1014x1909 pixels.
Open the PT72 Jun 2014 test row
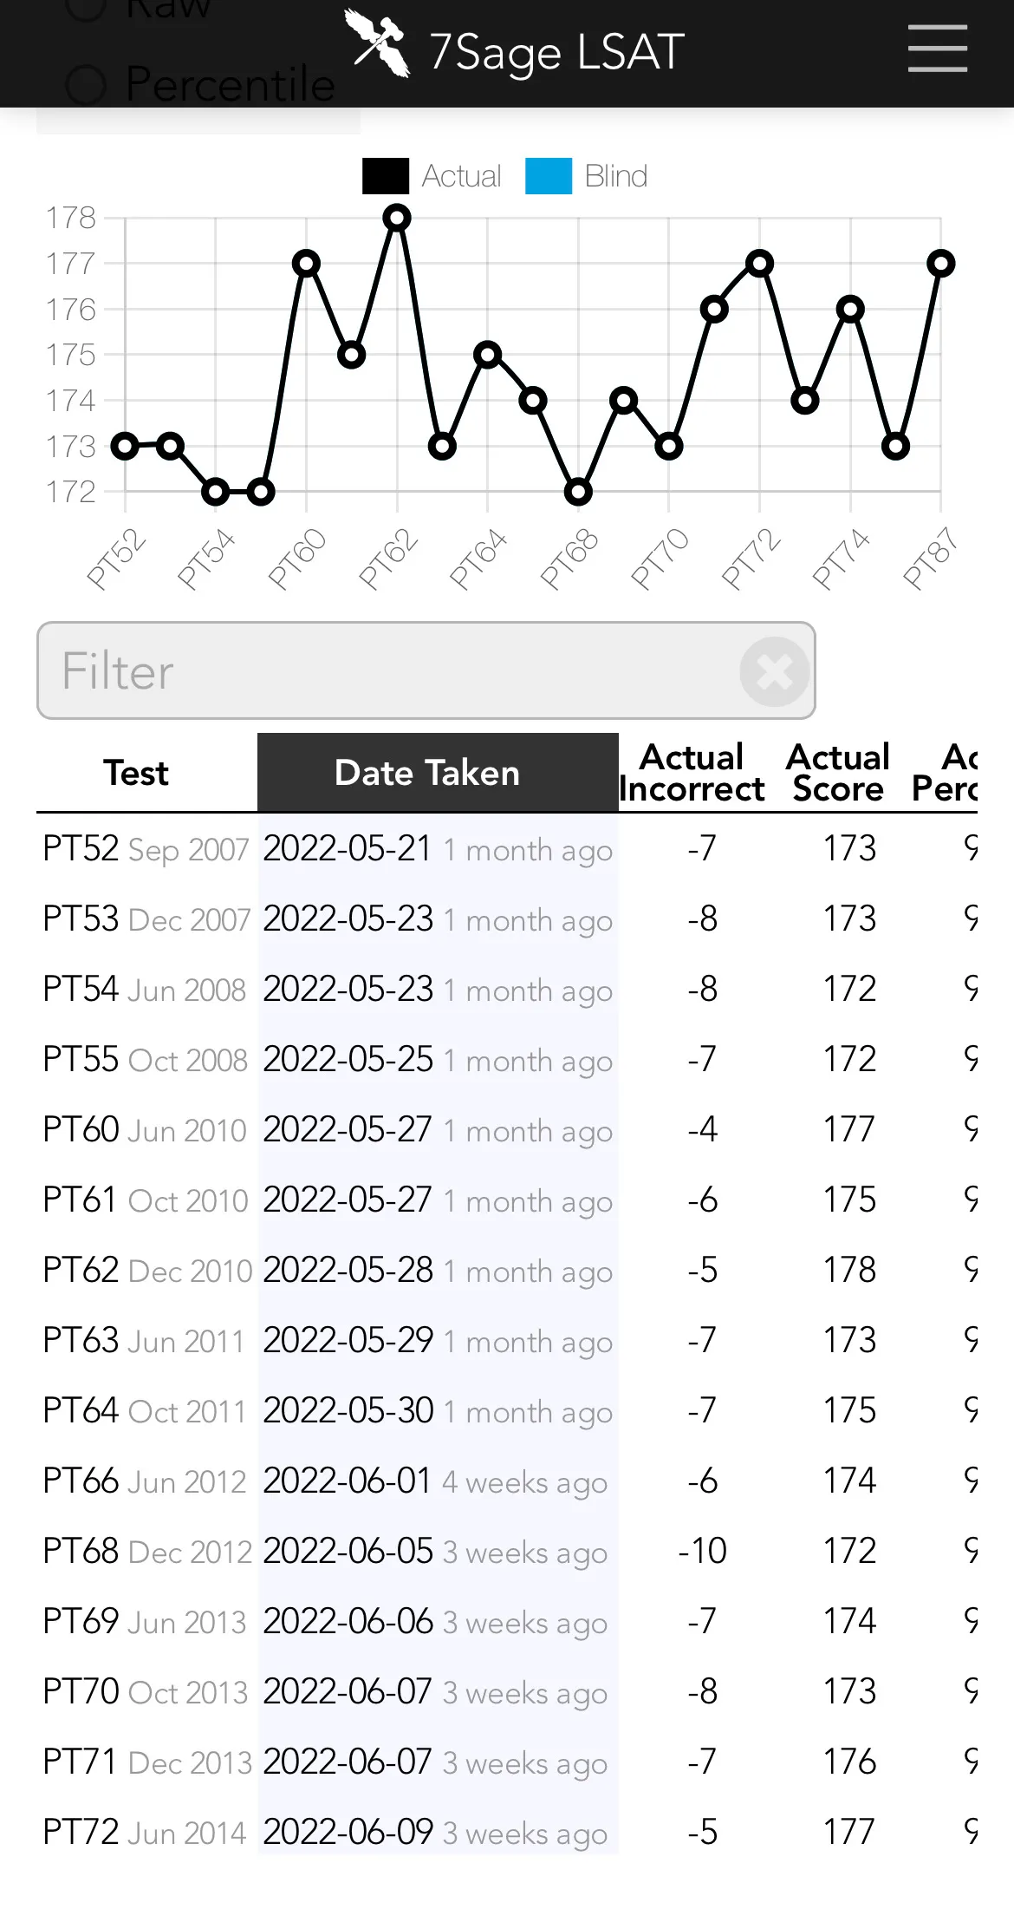pos(81,1832)
